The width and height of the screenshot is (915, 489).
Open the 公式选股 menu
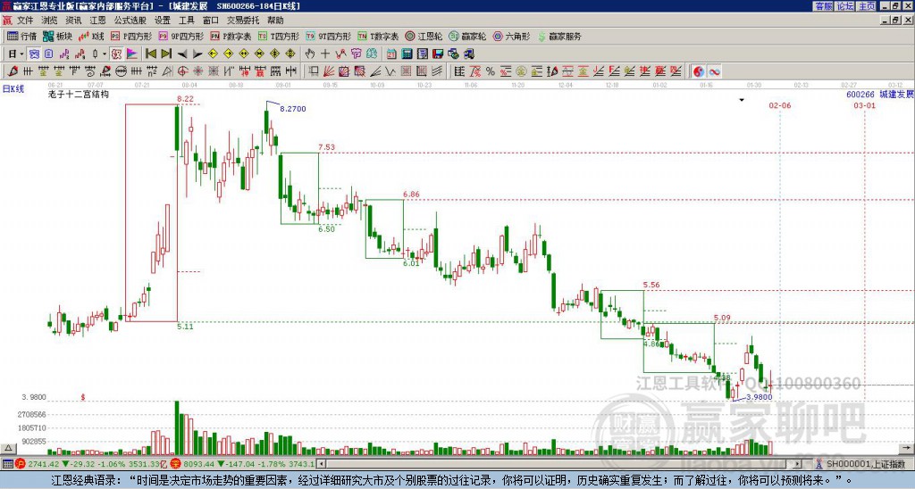click(130, 21)
